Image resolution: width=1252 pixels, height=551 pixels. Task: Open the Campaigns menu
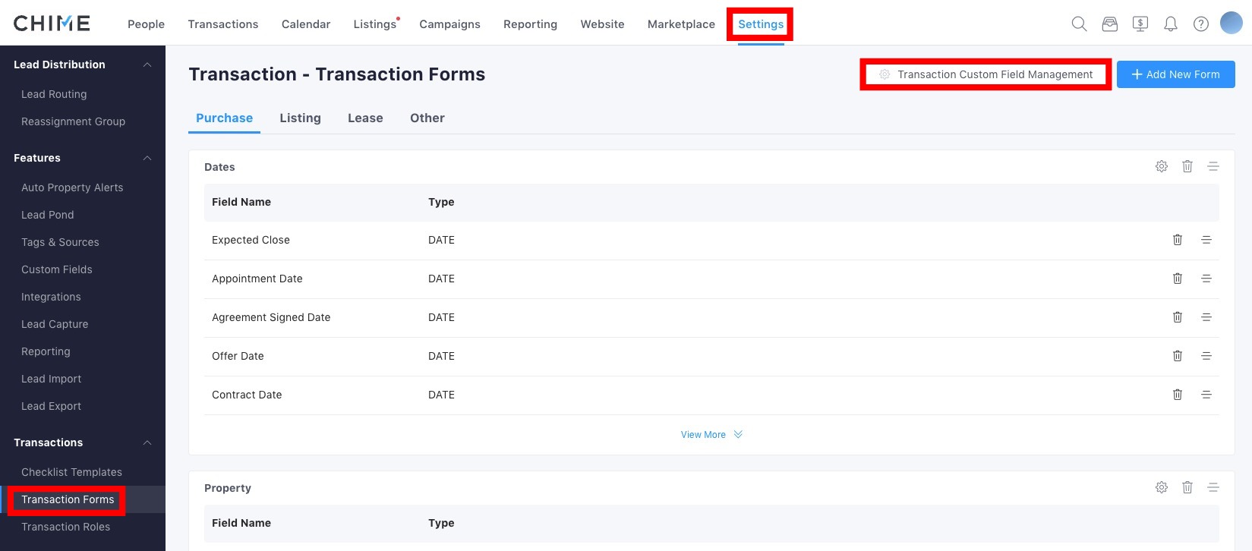449,24
